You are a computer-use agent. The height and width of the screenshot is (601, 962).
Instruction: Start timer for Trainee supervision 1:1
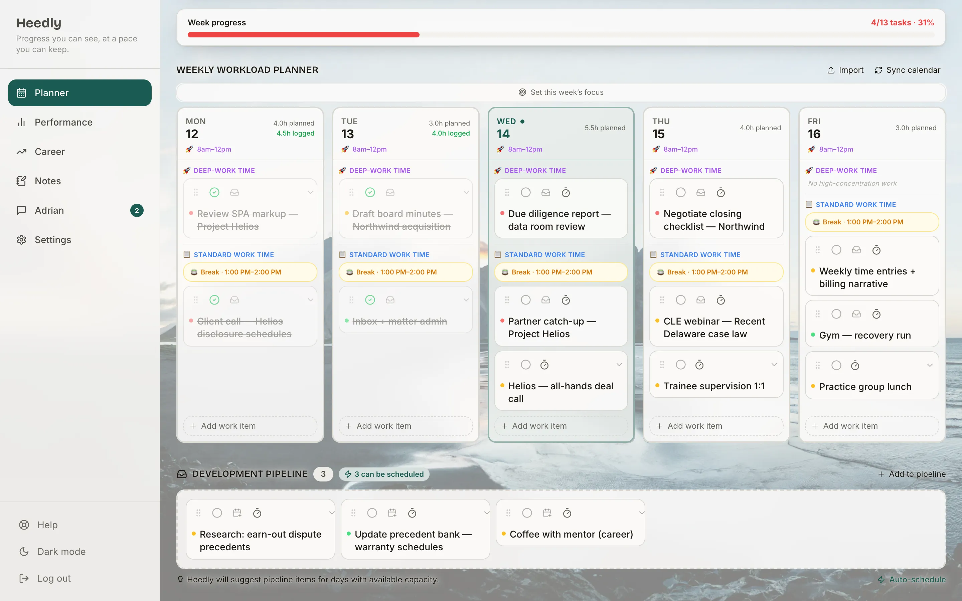click(x=700, y=365)
